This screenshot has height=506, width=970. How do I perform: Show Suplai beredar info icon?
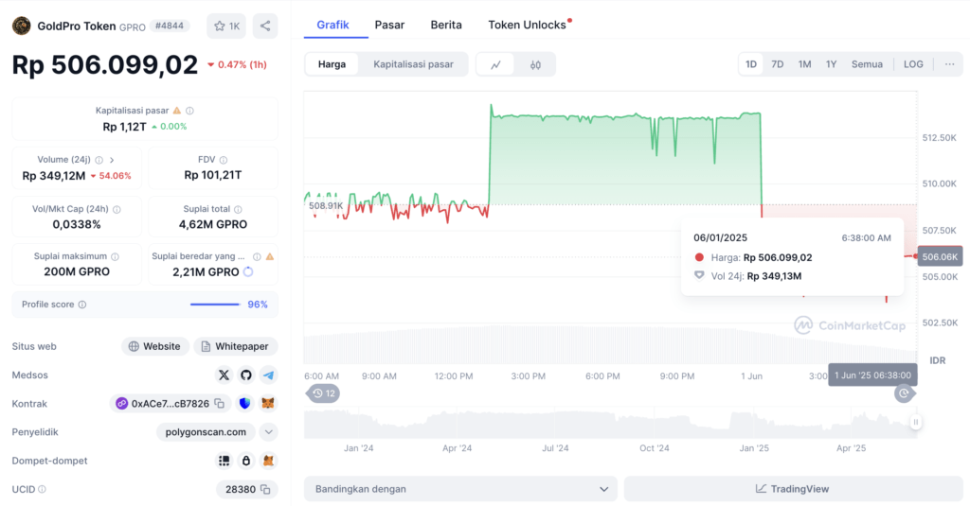tap(257, 256)
